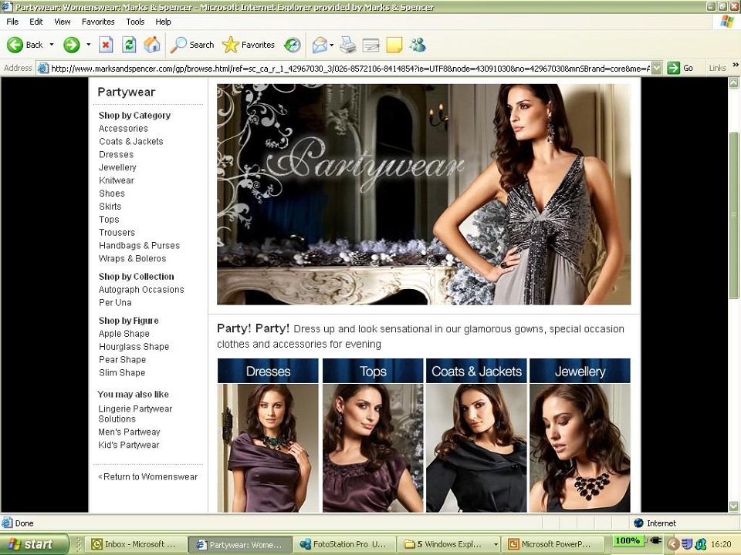Click the Print icon
The image size is (741, 555).
click(348, 45)
